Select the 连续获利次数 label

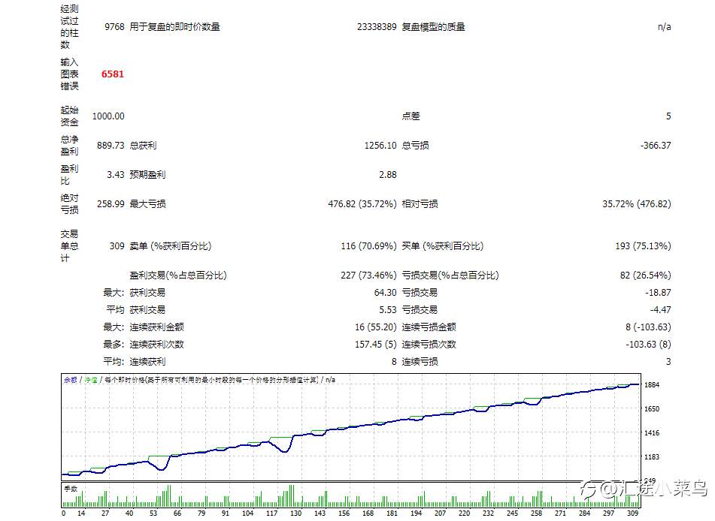[x=157, y=345]
